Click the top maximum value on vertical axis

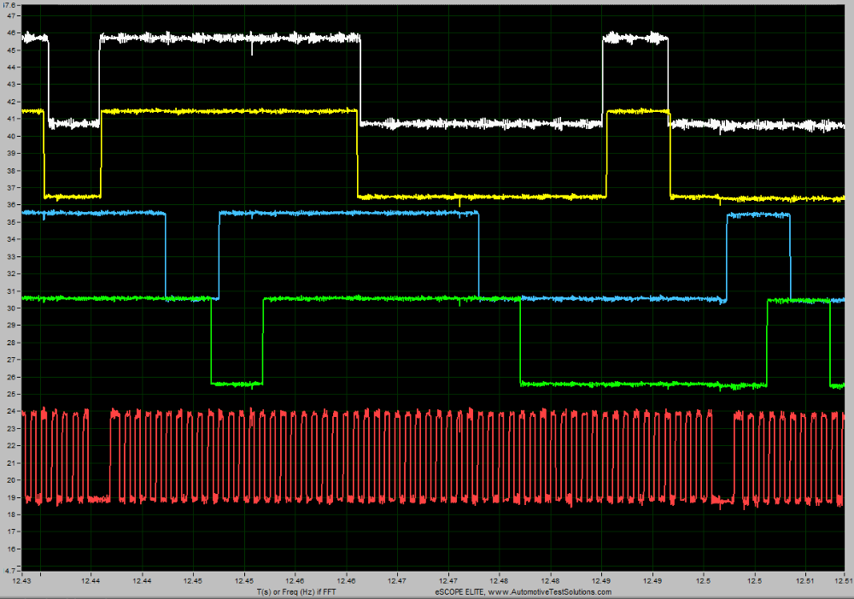[8, 4]
